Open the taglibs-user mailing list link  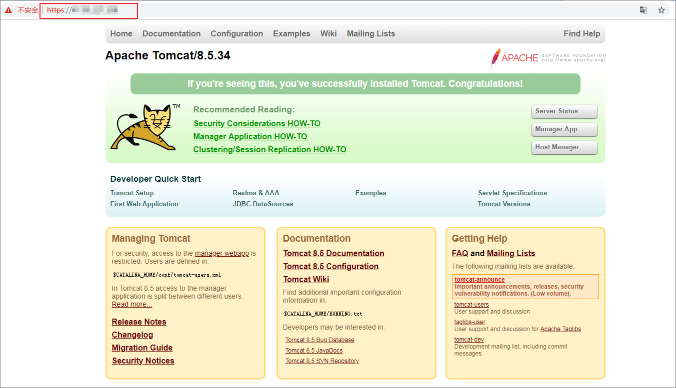tap(470, 322)
